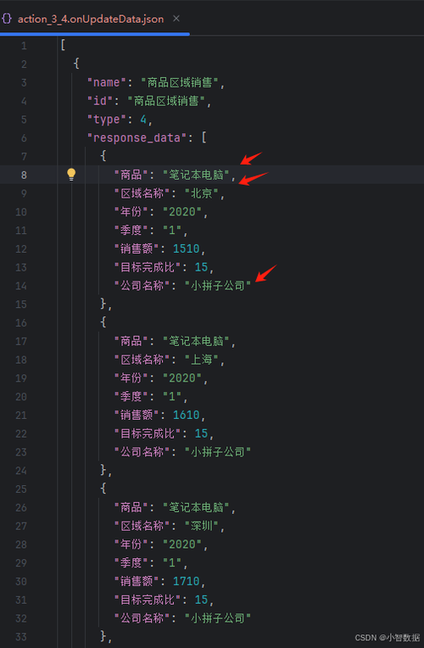Click the "年份" key on line 28

tap(131, 544)
